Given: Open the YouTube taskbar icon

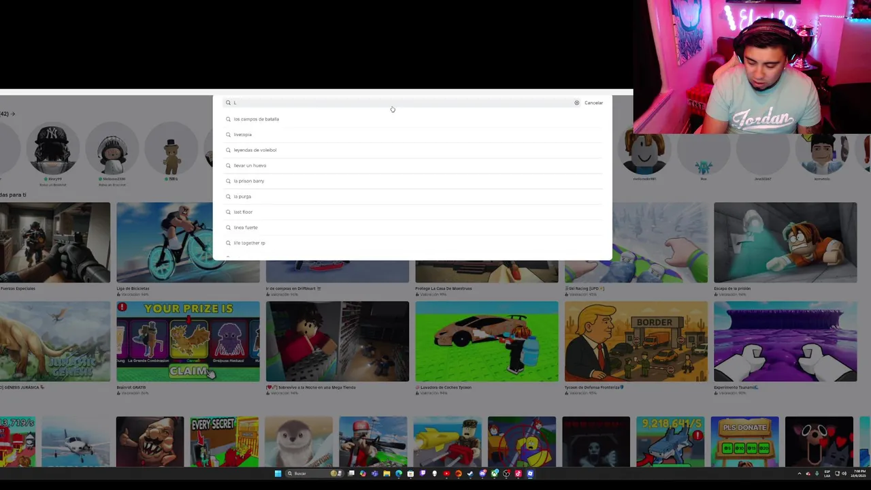Looking at the screenshot, I should coord(446,474).
